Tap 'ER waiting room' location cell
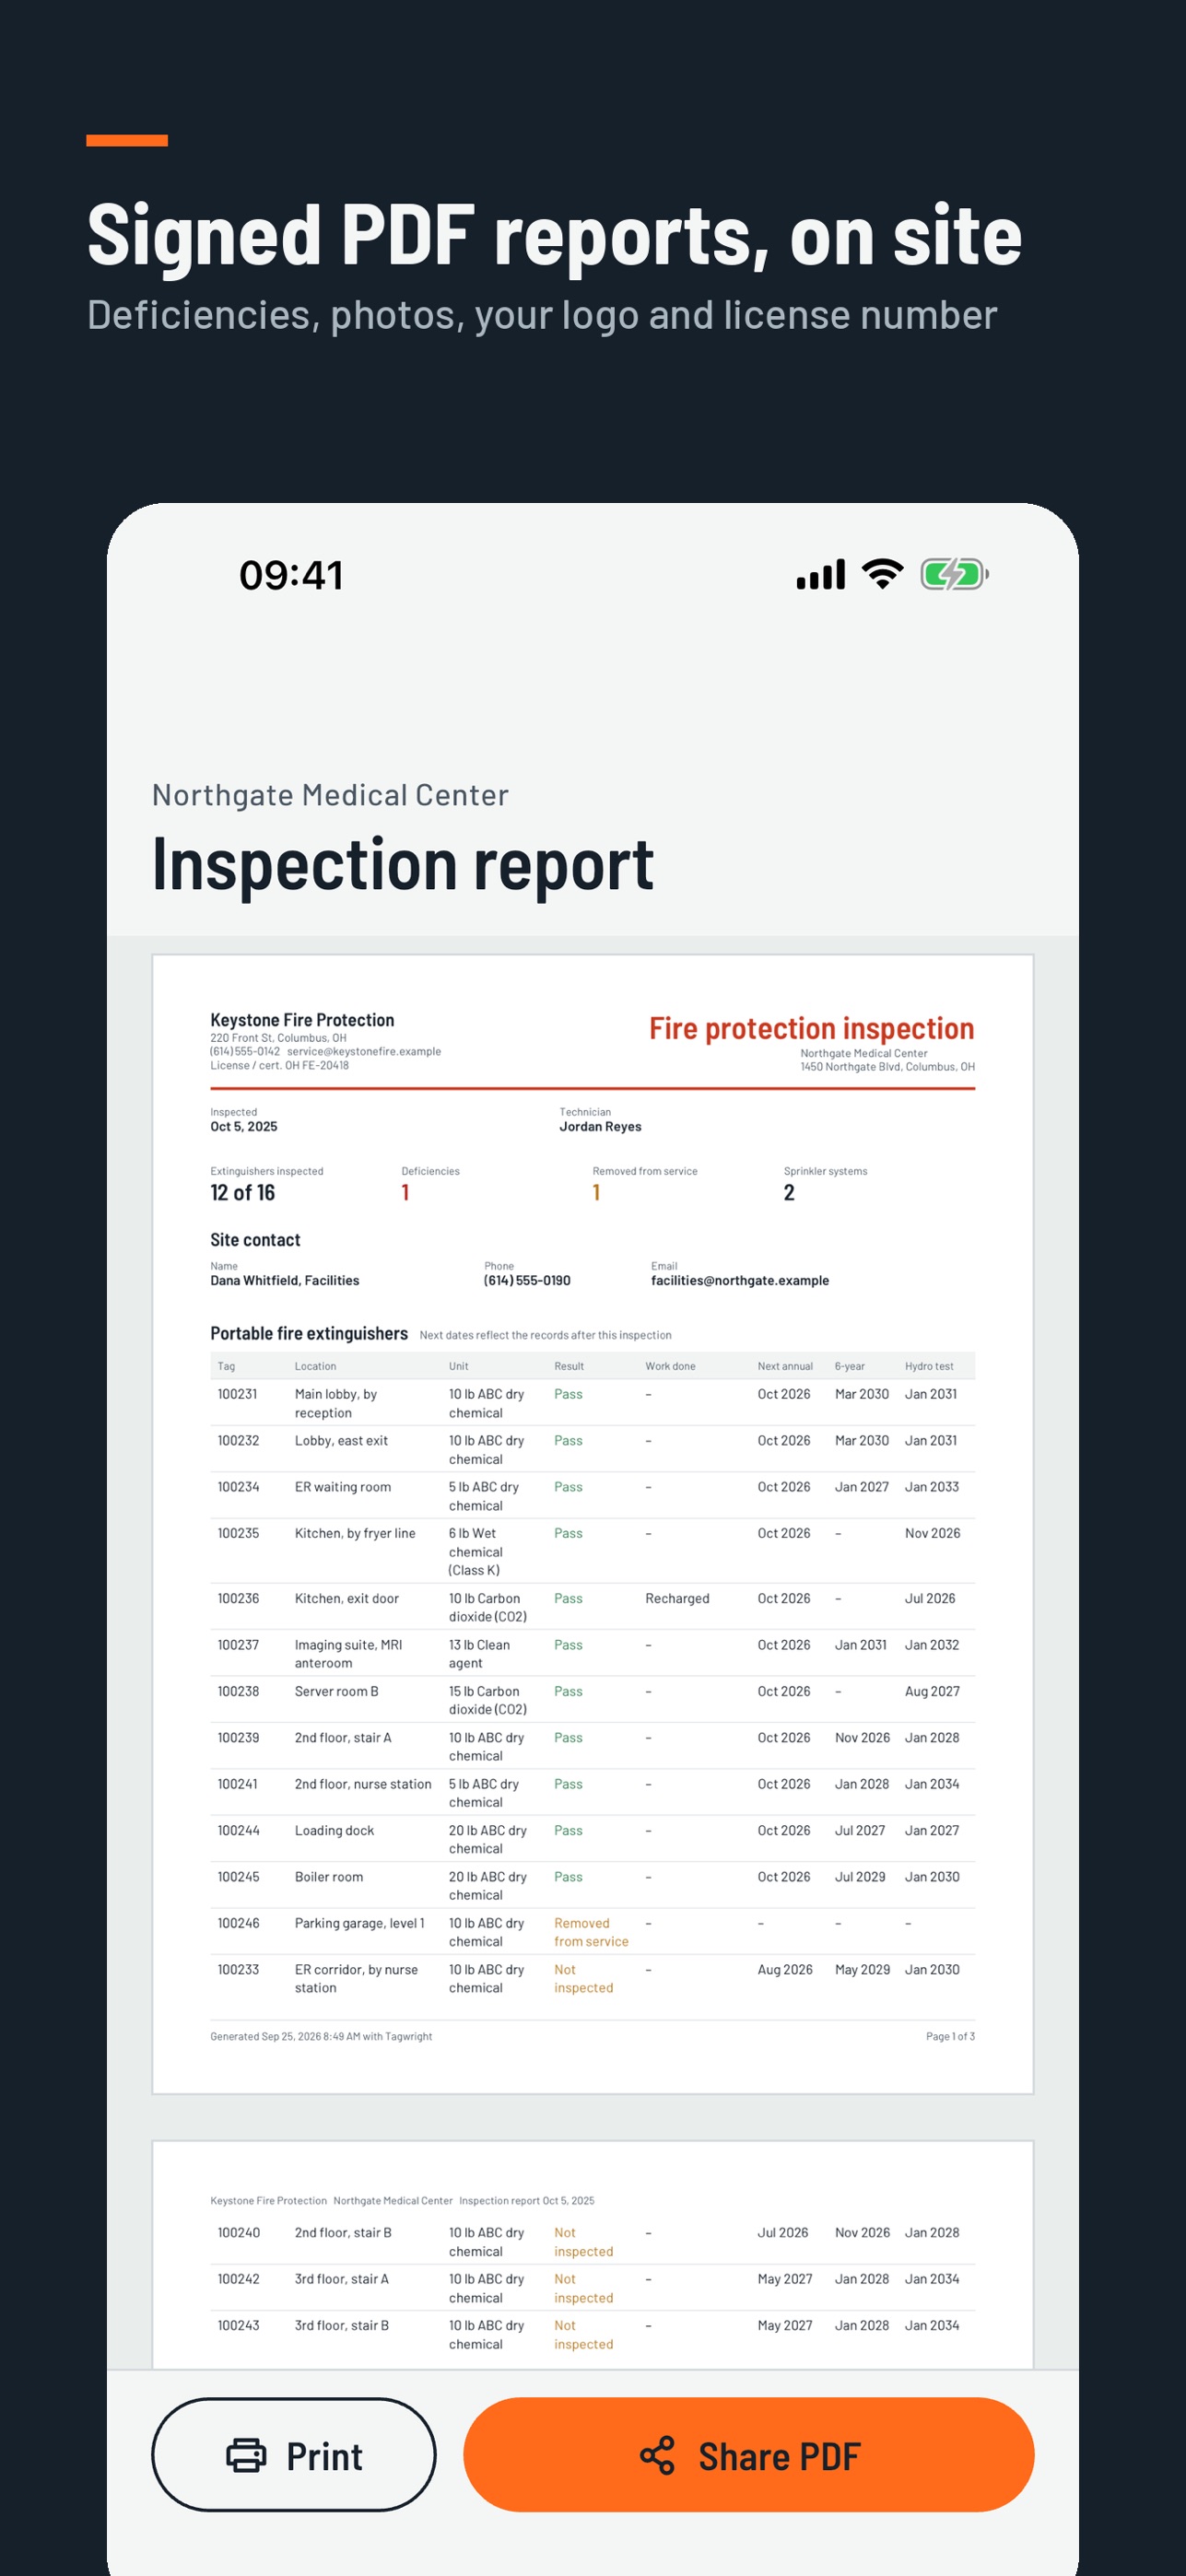Image resolution: width=1186 pixels, height=2576 pixels. 343,1487
